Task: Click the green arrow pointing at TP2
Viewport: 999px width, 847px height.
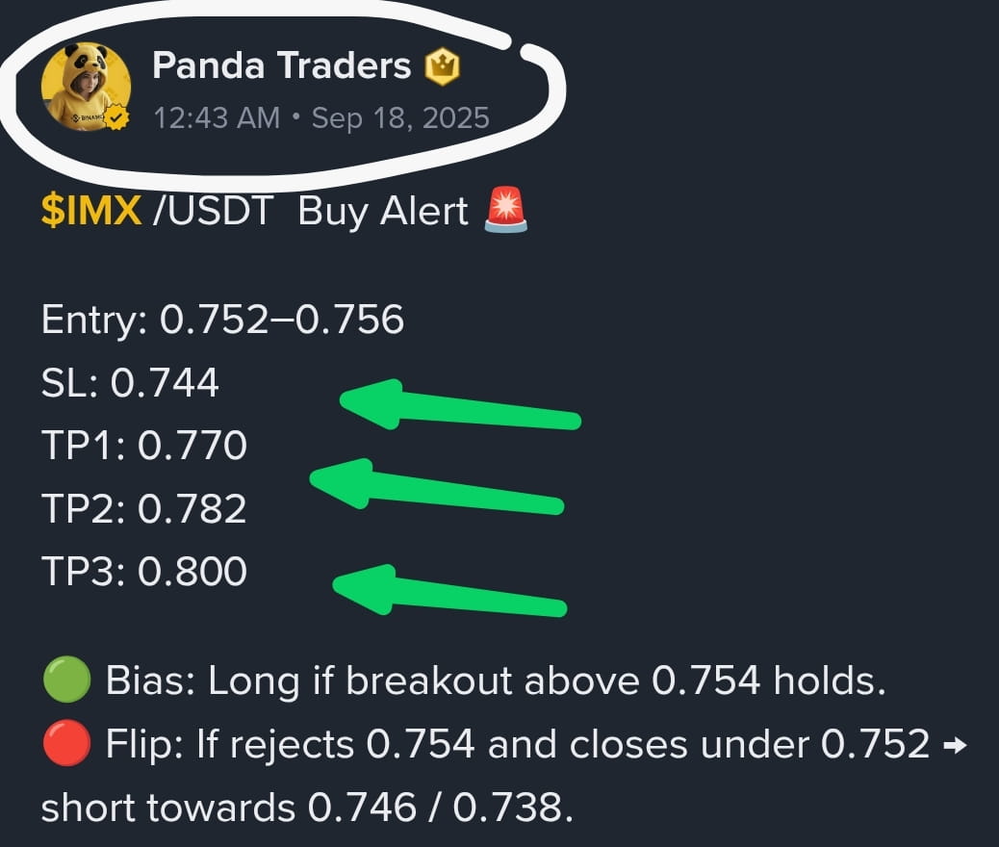Action: click(437, 486)
